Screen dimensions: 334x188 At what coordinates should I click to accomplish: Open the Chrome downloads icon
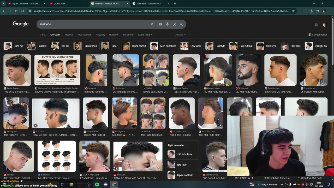(311, 11)
